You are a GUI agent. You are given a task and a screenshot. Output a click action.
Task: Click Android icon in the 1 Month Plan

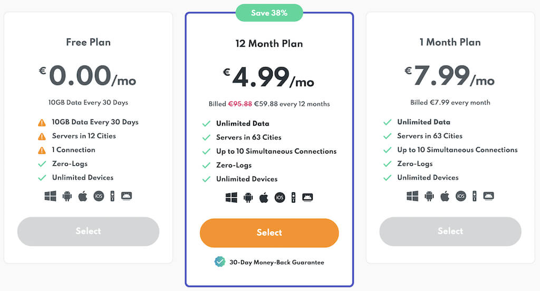pyautogui.click(x=429, y=196)
